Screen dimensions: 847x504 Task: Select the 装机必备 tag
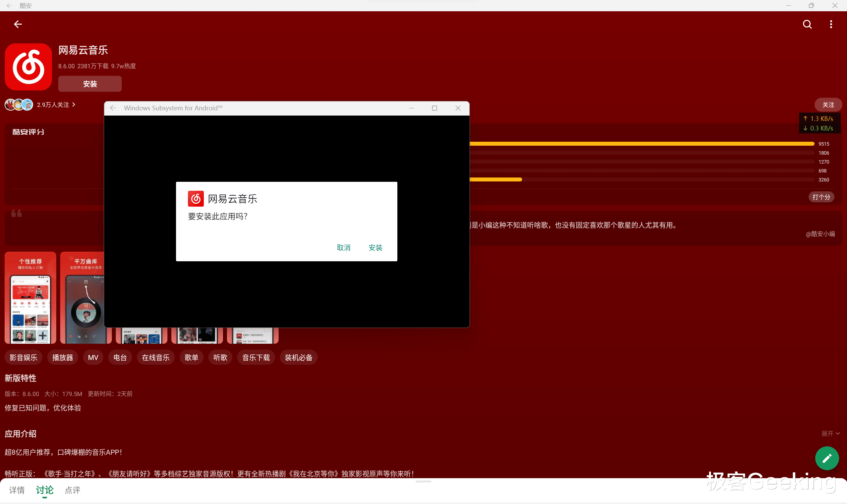point(299,357)
